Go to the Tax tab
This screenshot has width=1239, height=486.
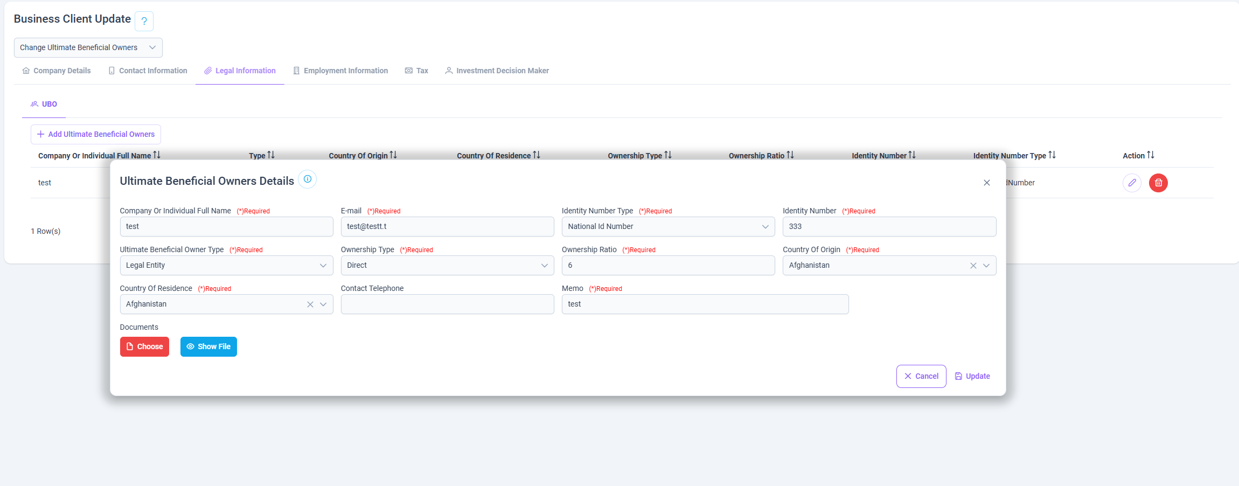click(x=416, y=71)
